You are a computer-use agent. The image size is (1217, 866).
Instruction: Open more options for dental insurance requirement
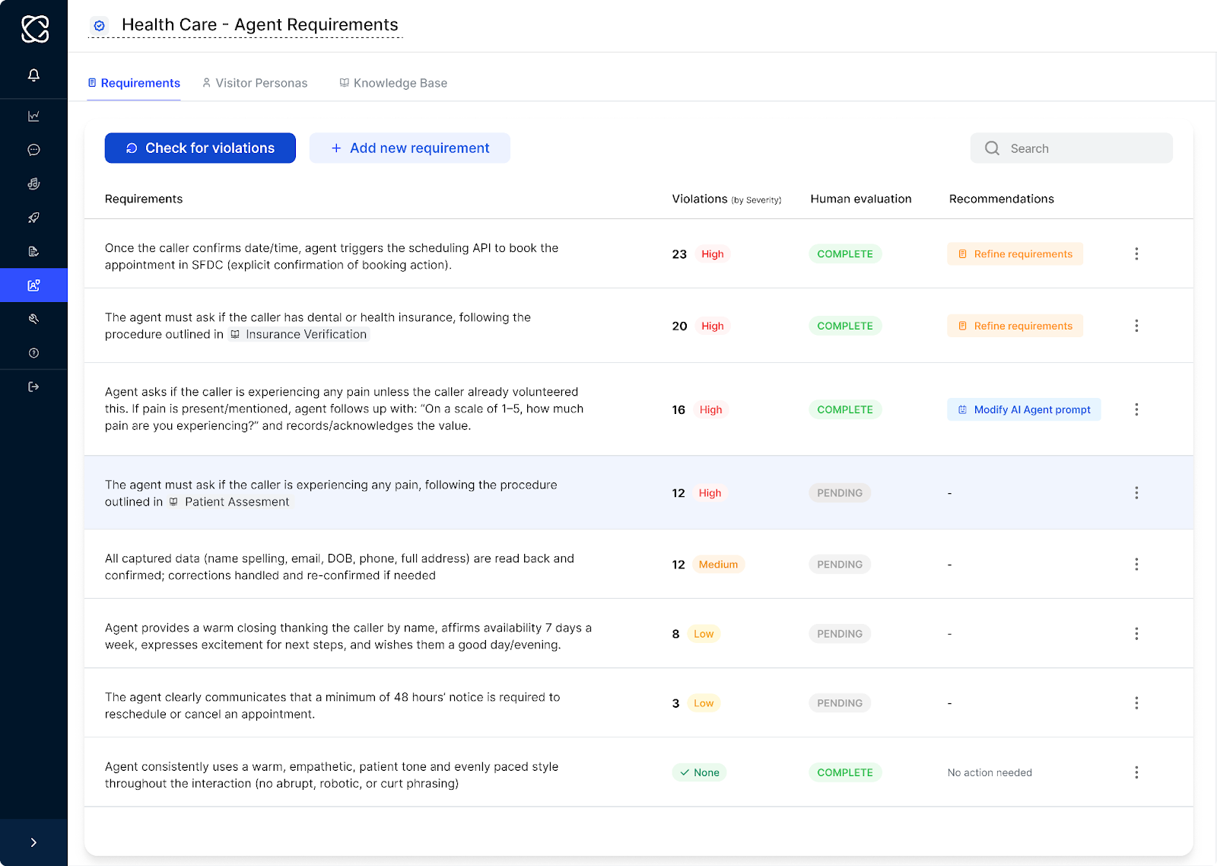(x=1136, y=326)
